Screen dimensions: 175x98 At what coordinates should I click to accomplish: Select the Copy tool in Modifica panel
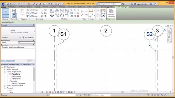pos(57,15)
